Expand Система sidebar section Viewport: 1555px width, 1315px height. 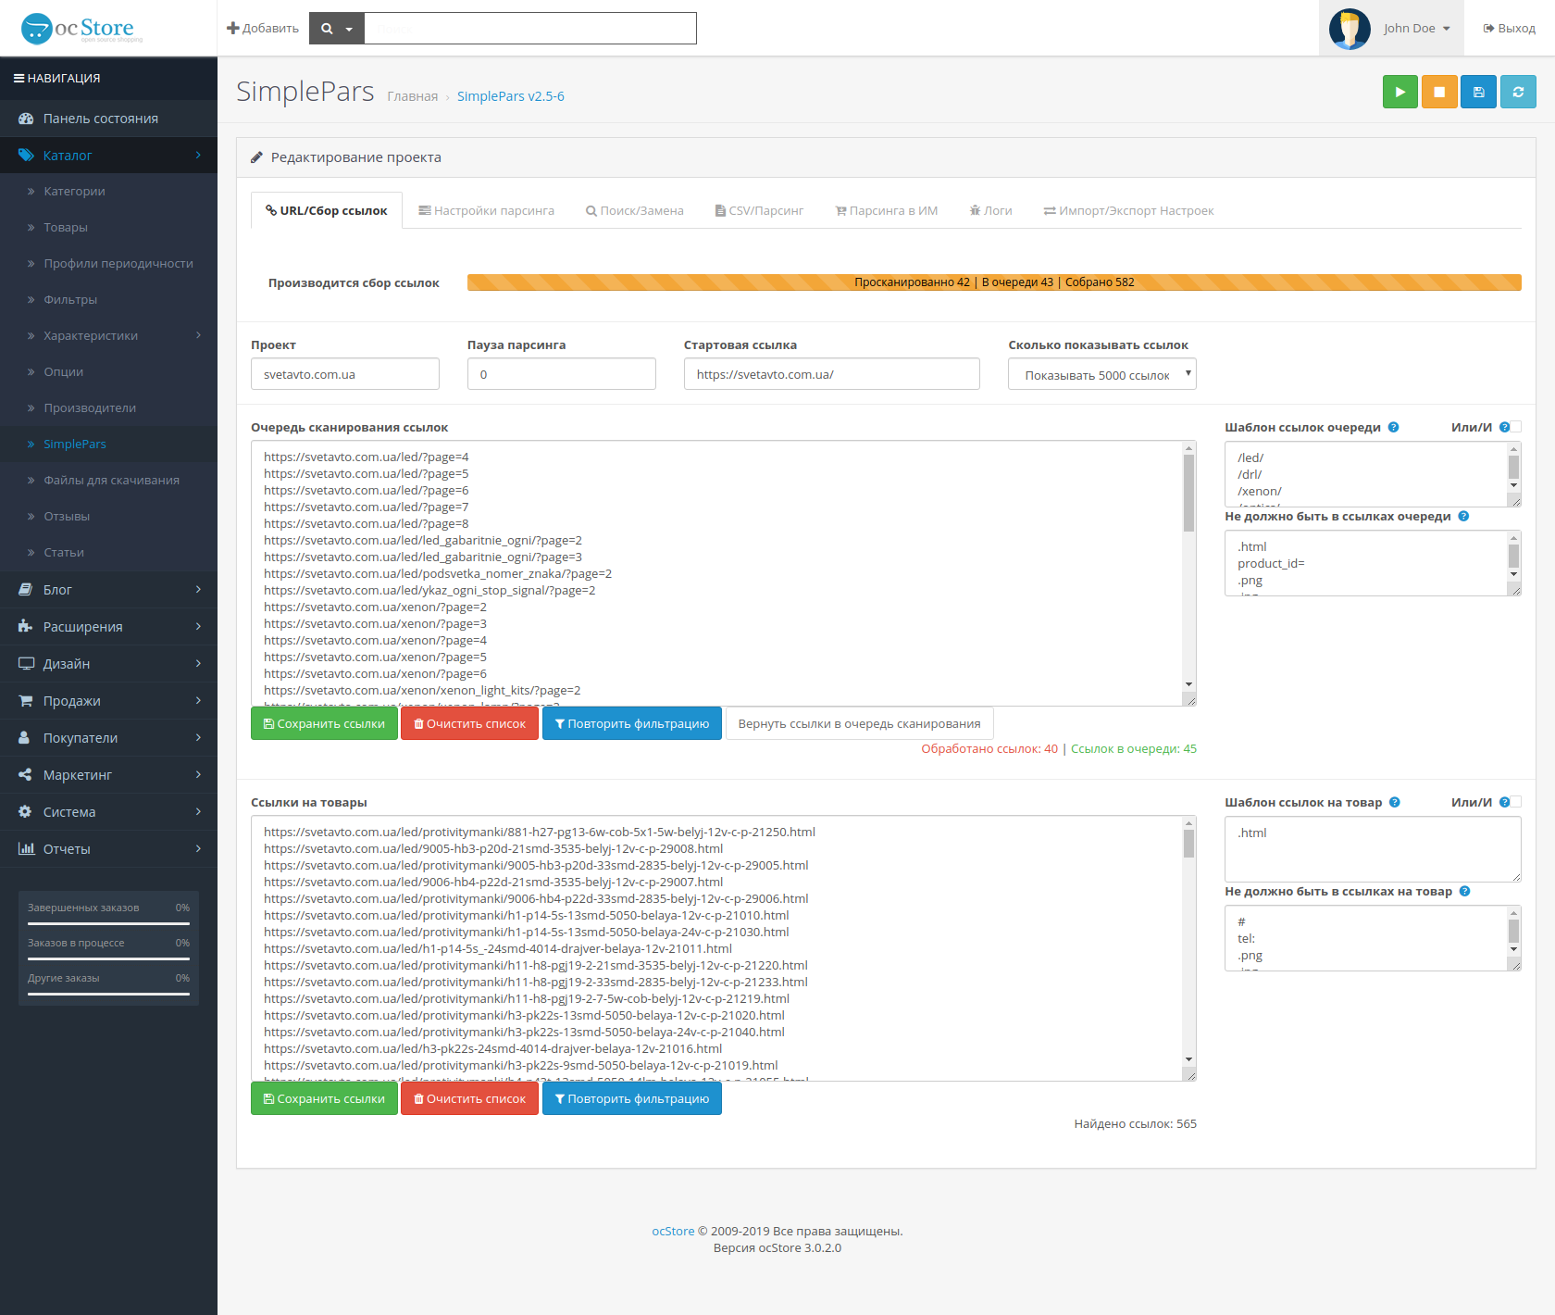point(108,812)
